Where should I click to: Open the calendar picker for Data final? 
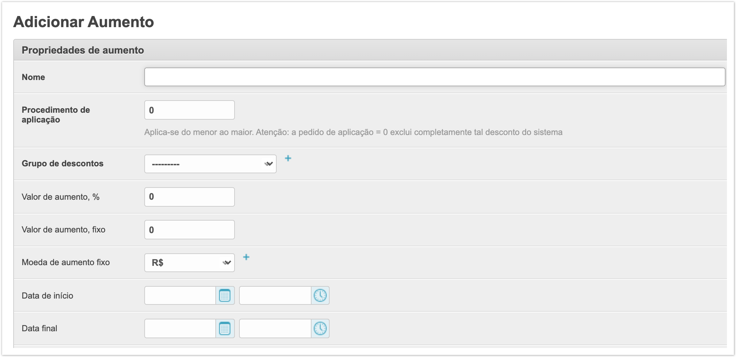tap(225, 328)
